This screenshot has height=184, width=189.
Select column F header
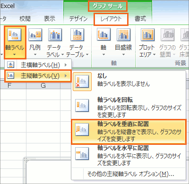(x=9, y=85)
